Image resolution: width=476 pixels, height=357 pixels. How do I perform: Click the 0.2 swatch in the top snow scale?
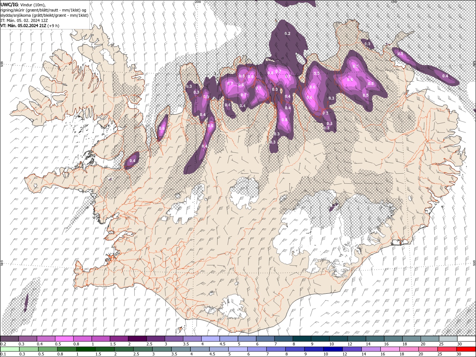point(10,339)
